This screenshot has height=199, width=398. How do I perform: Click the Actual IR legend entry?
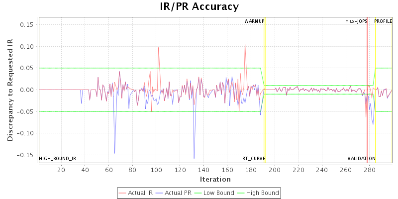(136, 193)
